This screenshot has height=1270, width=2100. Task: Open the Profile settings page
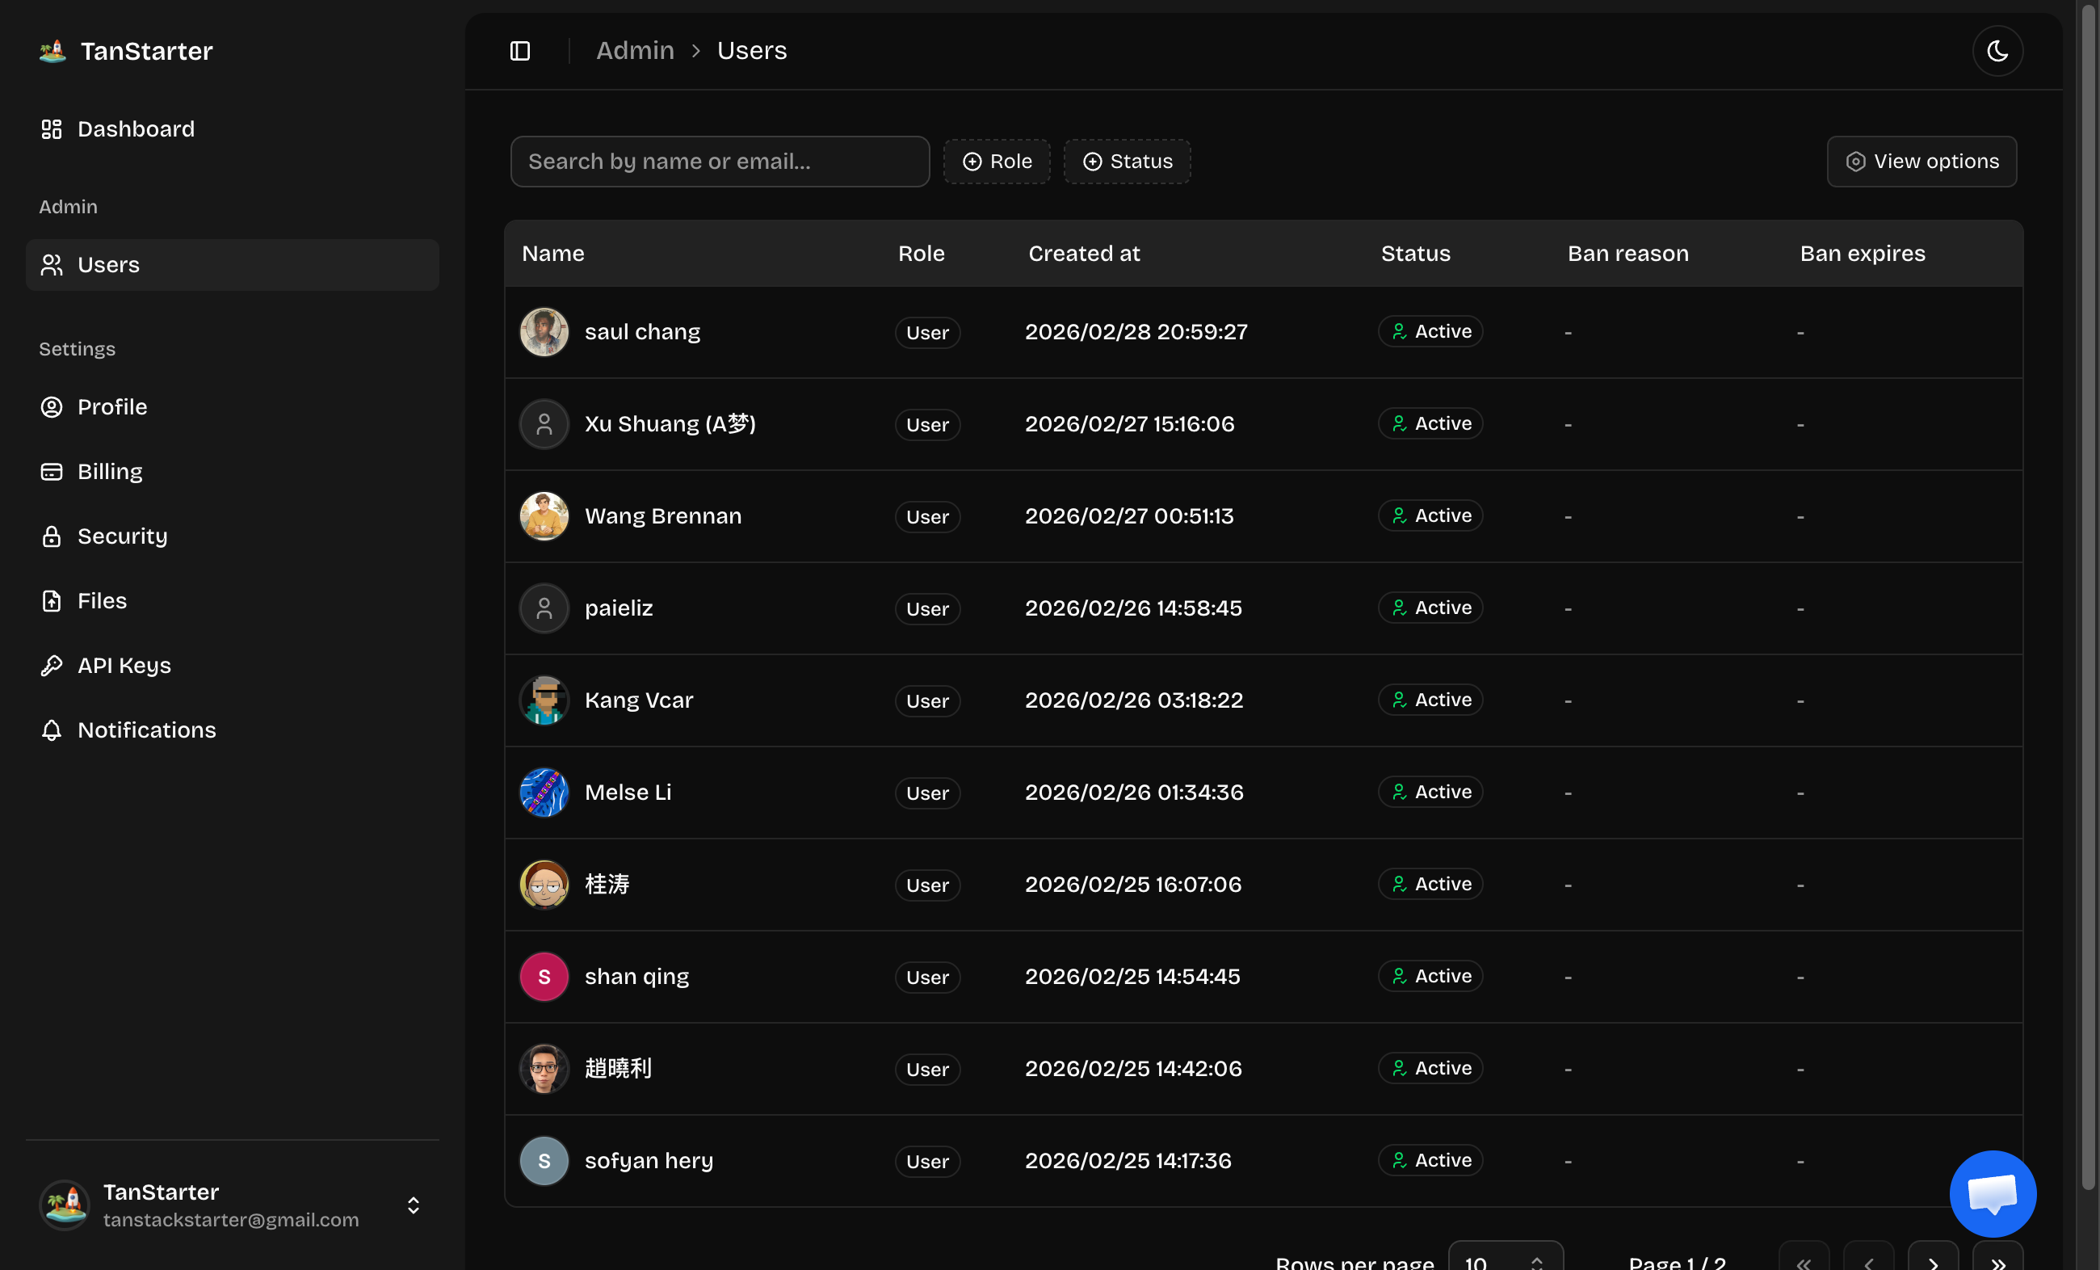point(111,406)
